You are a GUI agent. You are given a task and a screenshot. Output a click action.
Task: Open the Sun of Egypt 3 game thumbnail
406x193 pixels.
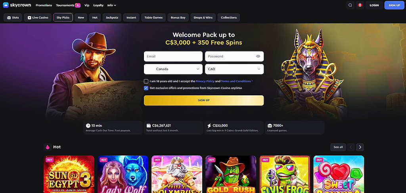[x=69, y=174]
